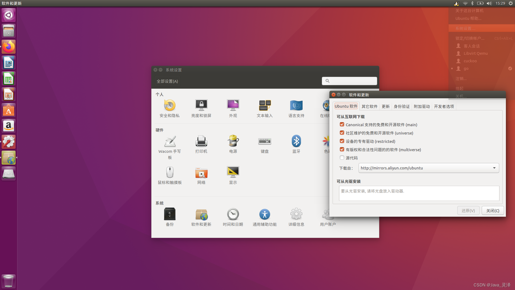Open the 安全和隐私 settings
The image size is (515, 290).
[169, 107]
